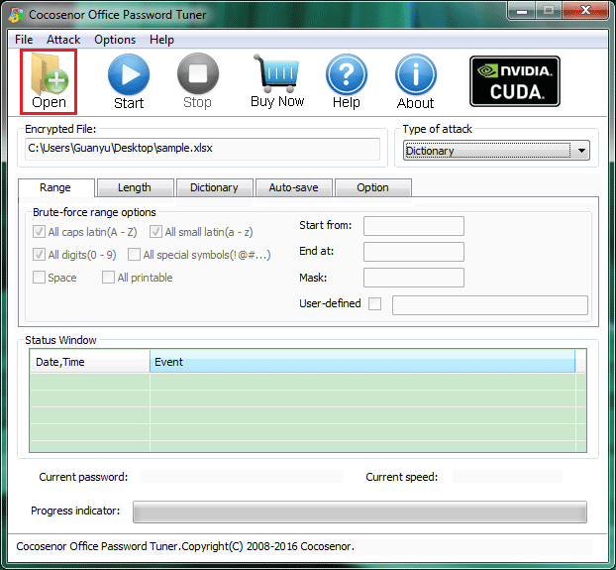Toggle All caps latin(A - Z) checkbox
This screenshot has width=616, height=570.
point(39,232)
